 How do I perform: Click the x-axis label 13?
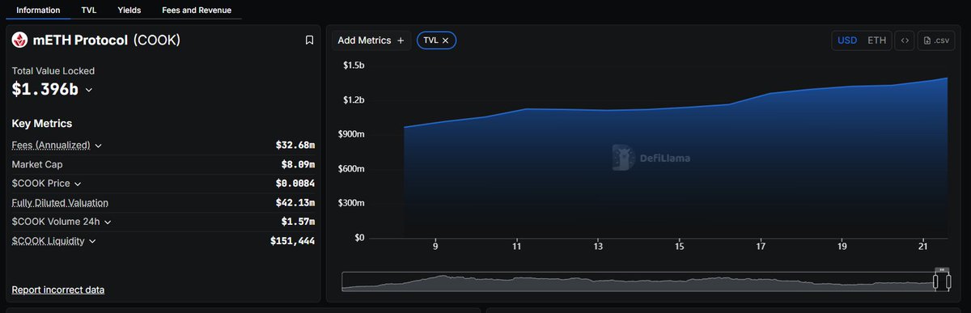(x=598, y=247)
